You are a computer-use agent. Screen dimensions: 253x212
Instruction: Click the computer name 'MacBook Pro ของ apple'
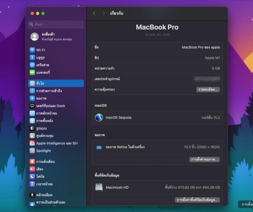click(x=201, y=47)
